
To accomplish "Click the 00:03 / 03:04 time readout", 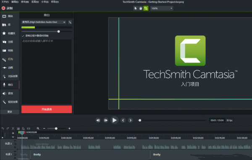I will pyautogui.click(x=217, y=120).
